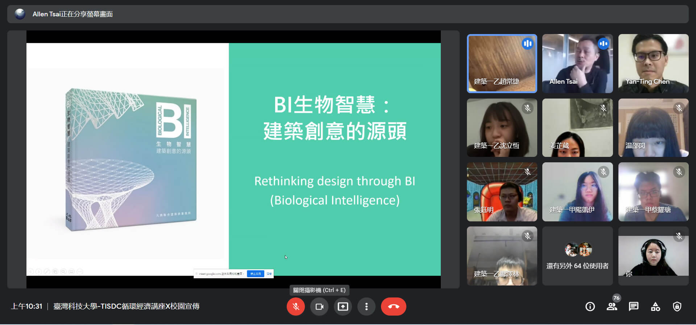Open the 還有另外 64 位使用者 tile
The image size is (696, 325).
point(577,256)
